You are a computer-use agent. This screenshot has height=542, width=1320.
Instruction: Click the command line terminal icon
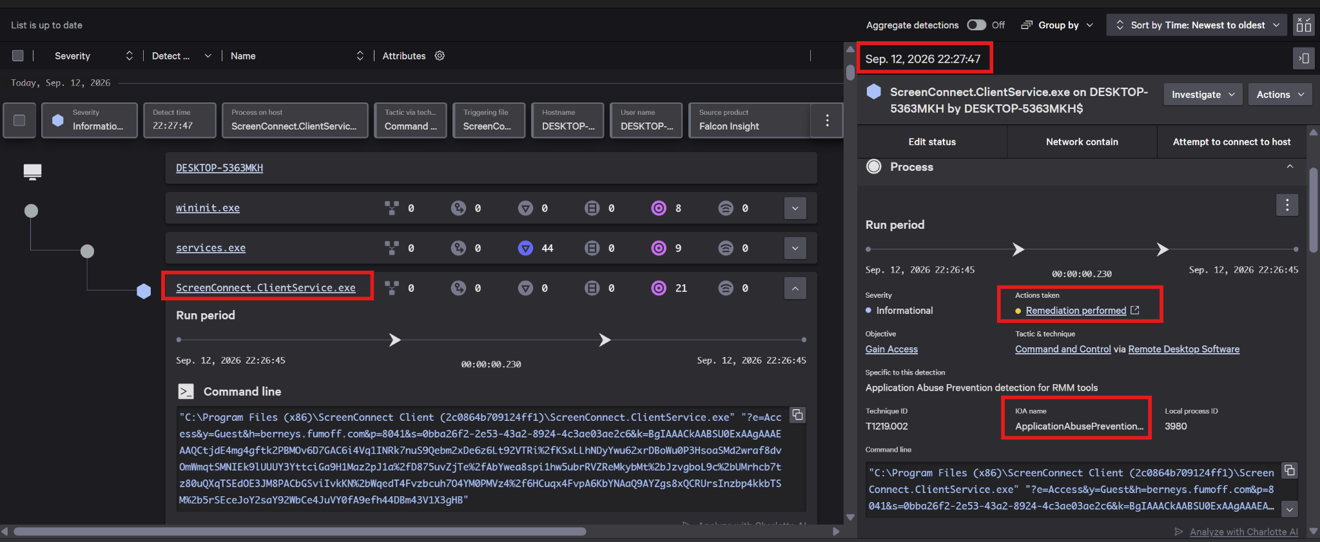pos(186,391)
